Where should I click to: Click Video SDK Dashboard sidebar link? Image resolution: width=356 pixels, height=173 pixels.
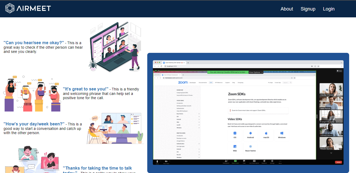pos(182,111)
